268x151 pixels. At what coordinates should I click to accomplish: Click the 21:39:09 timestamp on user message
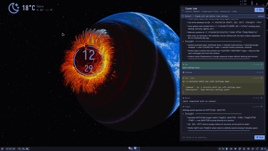pos(256,65)
